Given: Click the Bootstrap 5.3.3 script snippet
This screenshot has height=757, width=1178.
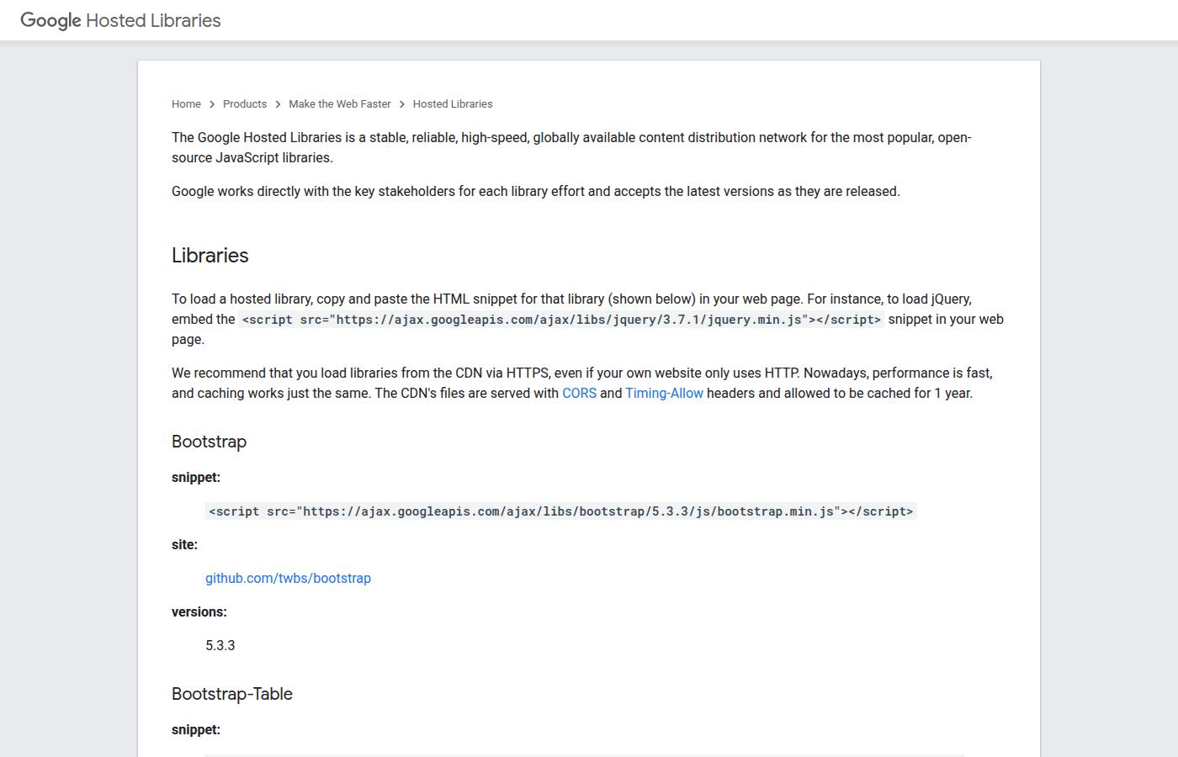Looking at the screenshot, I should [561, 511].
